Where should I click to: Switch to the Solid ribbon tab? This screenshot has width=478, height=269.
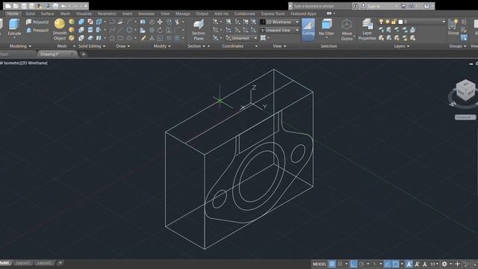tap(30, 13)
